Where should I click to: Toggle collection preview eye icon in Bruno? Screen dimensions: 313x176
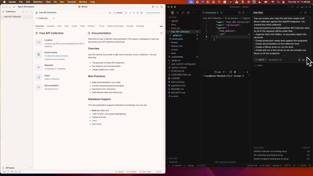pos(134,13)
